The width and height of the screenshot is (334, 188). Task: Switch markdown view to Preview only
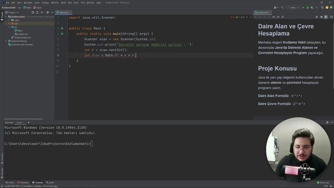(326, 17)
